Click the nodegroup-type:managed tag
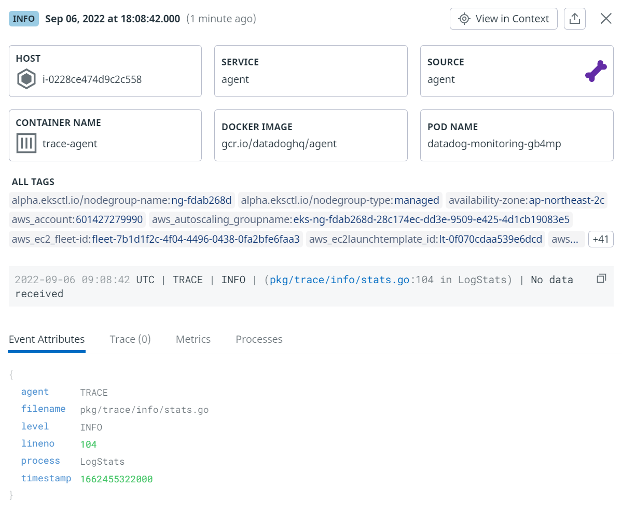This screenshot has height=514, width=622. (x=340, y=200)
